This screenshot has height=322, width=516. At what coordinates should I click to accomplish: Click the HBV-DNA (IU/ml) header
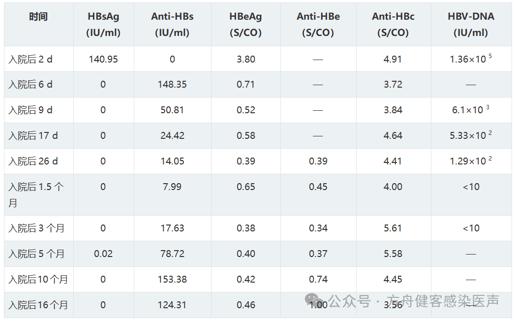(x=471, y=24)
